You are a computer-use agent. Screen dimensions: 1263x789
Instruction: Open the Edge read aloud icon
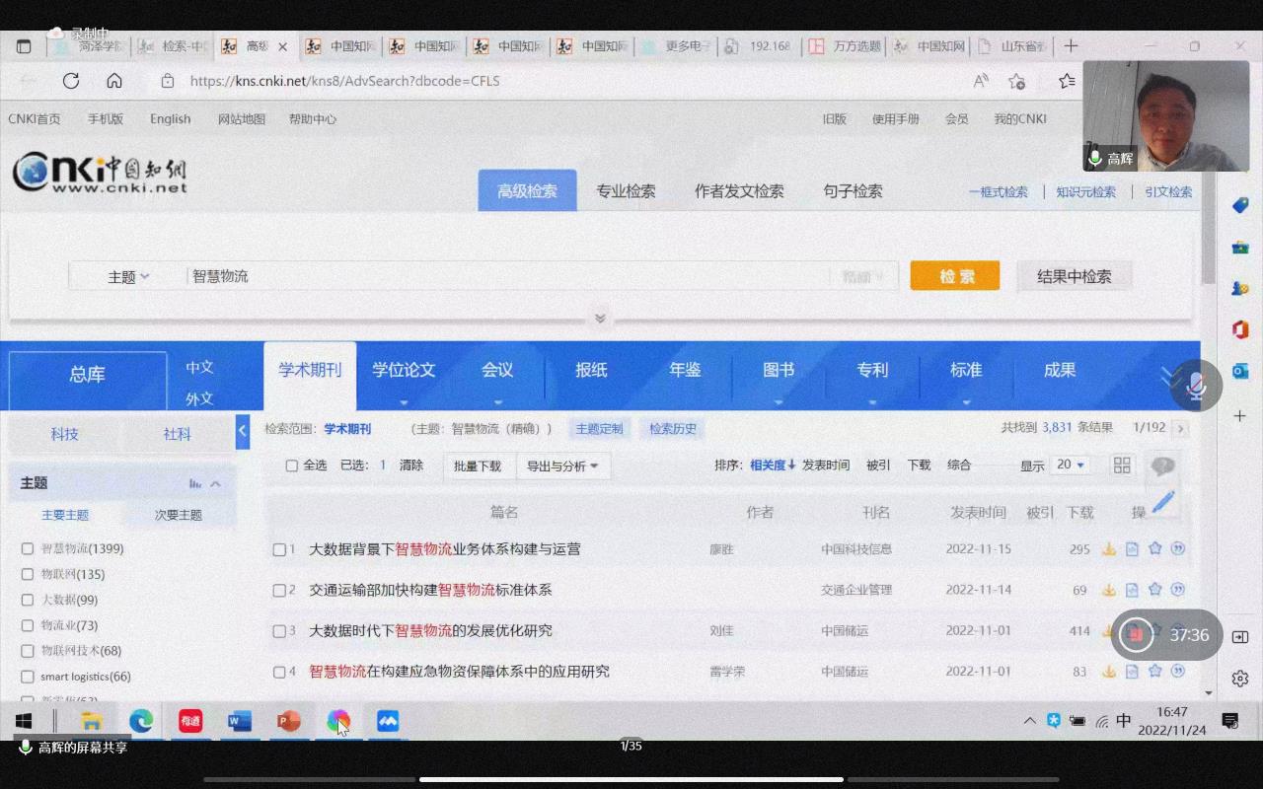(981, 81)
